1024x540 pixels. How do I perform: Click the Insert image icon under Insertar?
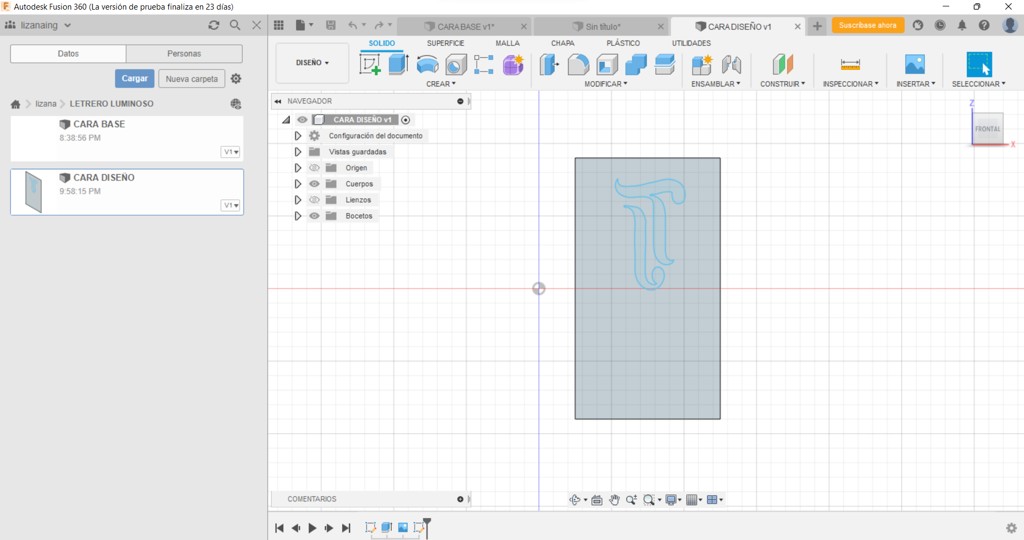click(914, 65)
